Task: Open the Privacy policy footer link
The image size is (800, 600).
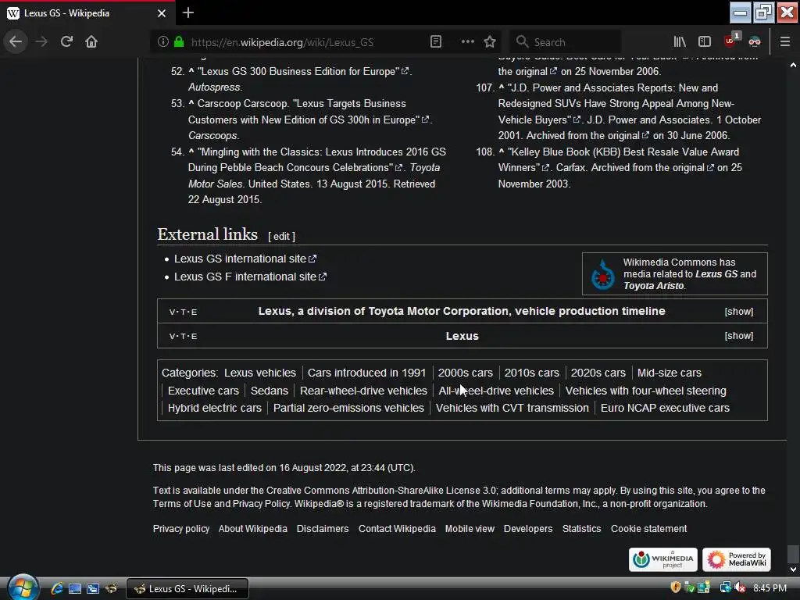Action: click(181, 529)
